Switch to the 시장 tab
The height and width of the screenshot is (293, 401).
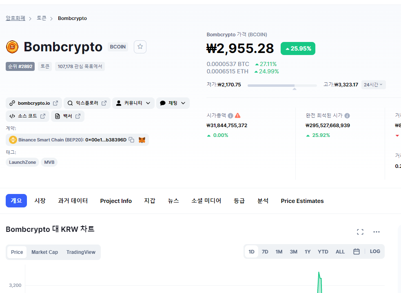(x=40, y=201)
